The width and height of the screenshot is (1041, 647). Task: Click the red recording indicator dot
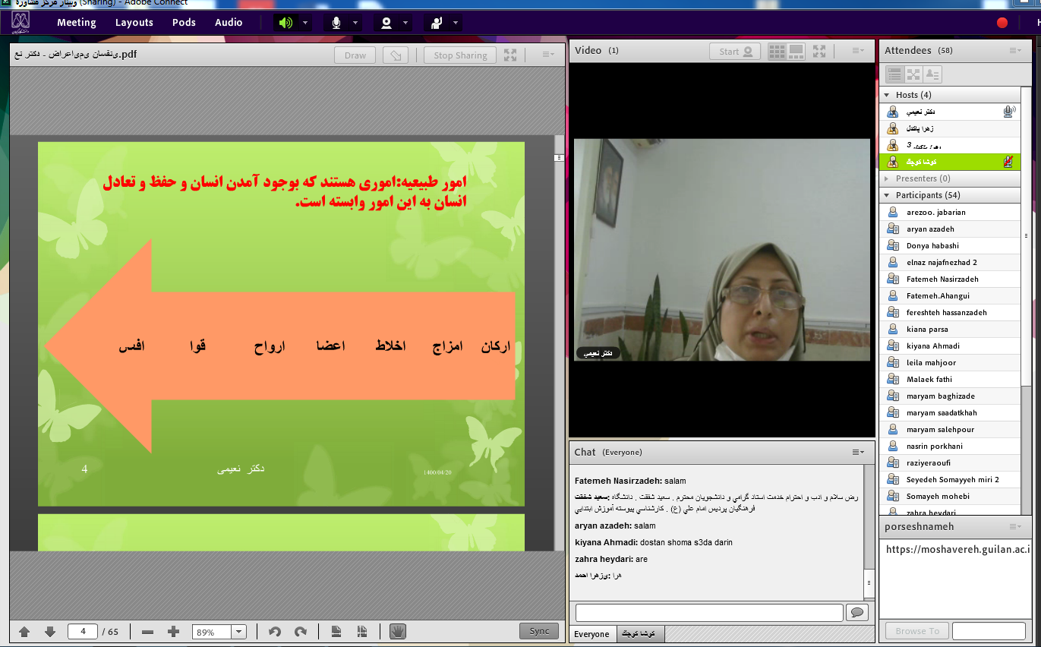(x=1002, y=23)
